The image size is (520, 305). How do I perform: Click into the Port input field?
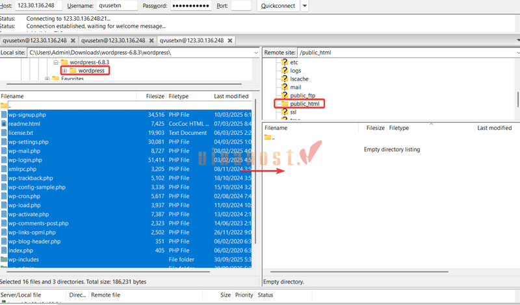point(240,6)
